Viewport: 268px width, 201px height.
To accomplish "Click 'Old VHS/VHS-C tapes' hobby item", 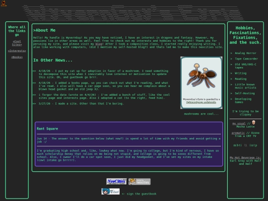I will 246,66.
